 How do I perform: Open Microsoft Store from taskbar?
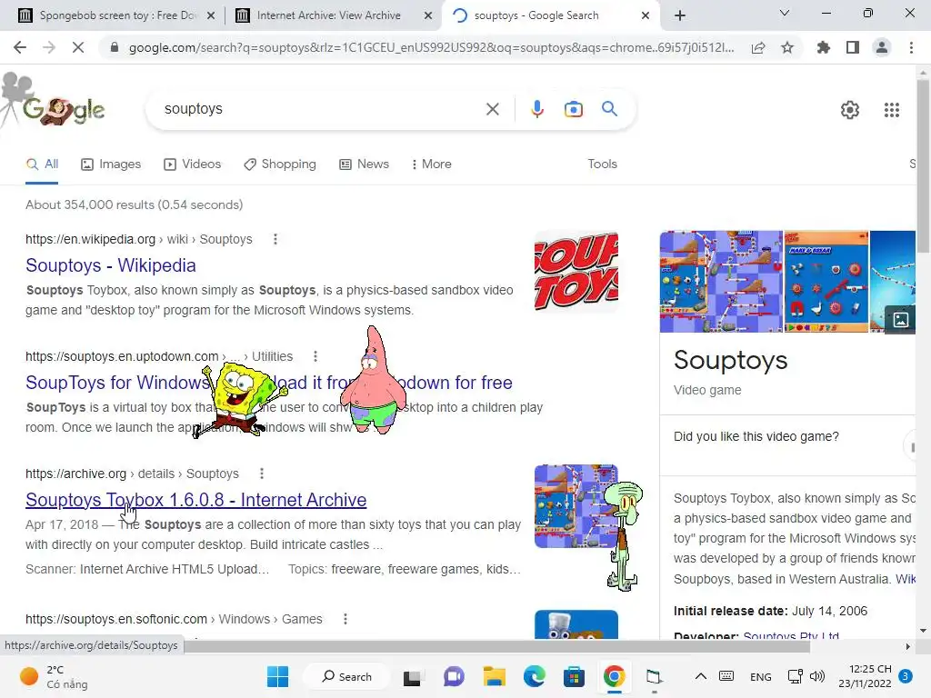[x=574, y=676]
